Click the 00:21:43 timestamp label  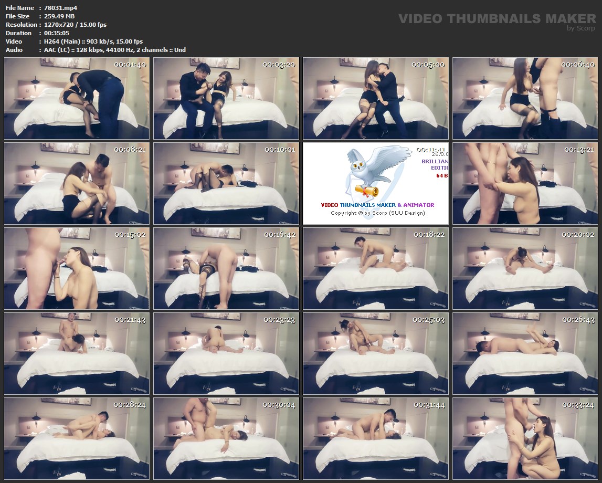[x=131, y=320]
